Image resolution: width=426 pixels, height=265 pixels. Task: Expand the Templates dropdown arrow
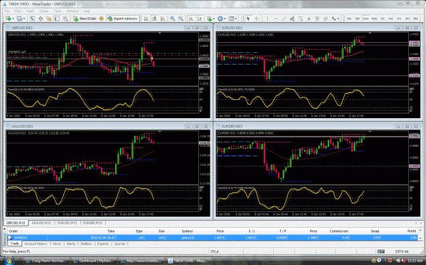235,19
